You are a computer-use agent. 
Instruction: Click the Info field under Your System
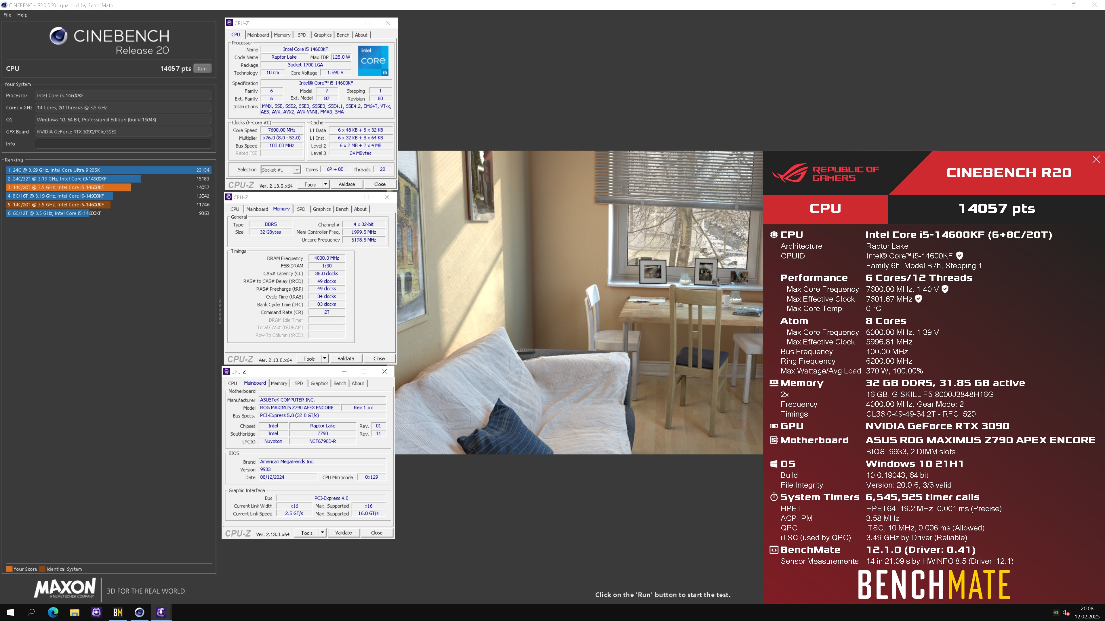point(123,144)
